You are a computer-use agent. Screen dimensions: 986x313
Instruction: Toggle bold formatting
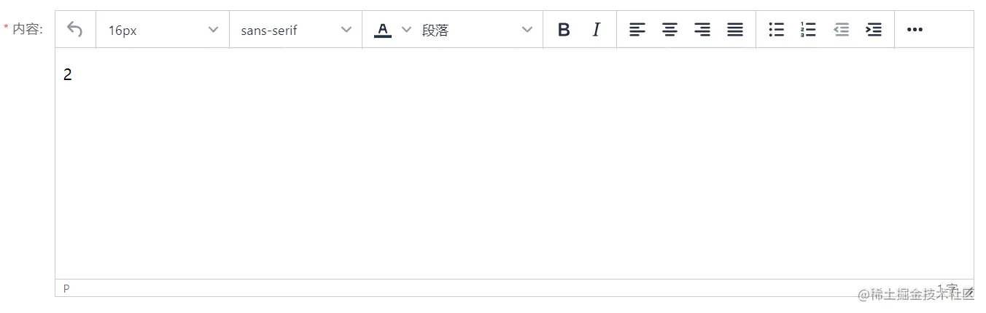(x=564, y=30)
